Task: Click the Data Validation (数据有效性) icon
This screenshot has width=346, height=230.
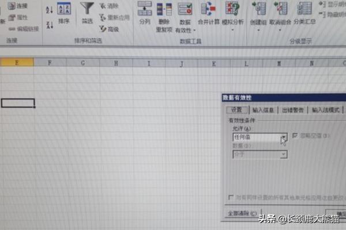Action: (x=185, y=9)
